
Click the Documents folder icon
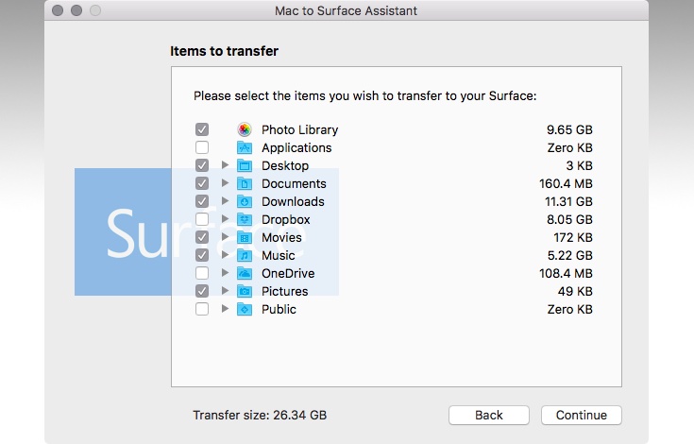point(245,183)
